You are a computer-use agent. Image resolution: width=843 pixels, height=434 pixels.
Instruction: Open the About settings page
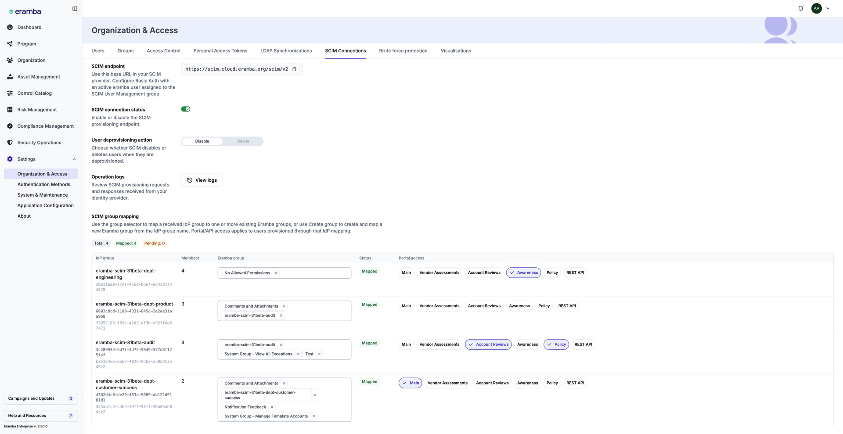24,216
